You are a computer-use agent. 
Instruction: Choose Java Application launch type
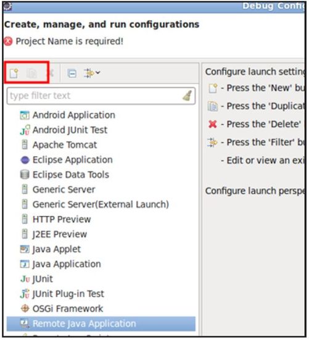tap(67, 264)
